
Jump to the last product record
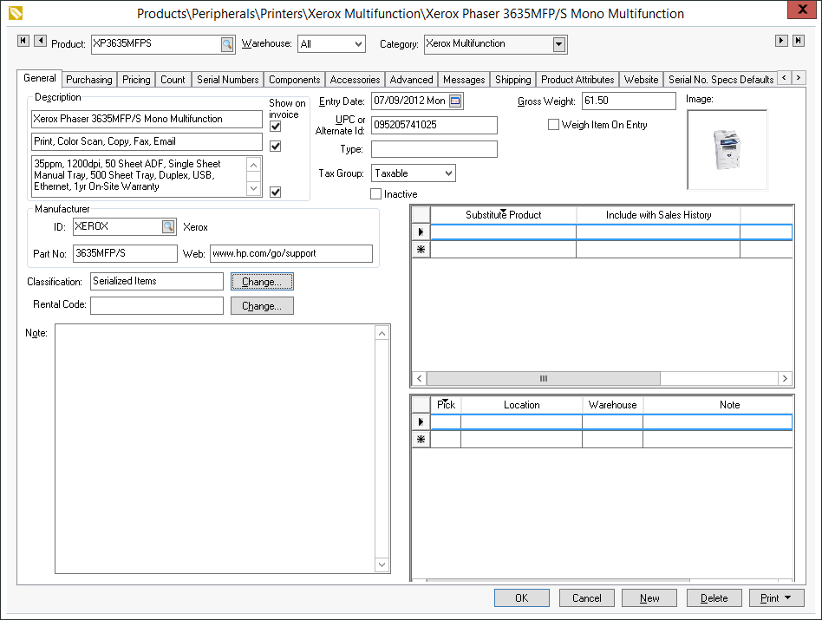pyautogui.click(x=798, y=42)
